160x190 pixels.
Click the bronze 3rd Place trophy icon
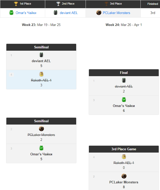[x=106, y=4]
